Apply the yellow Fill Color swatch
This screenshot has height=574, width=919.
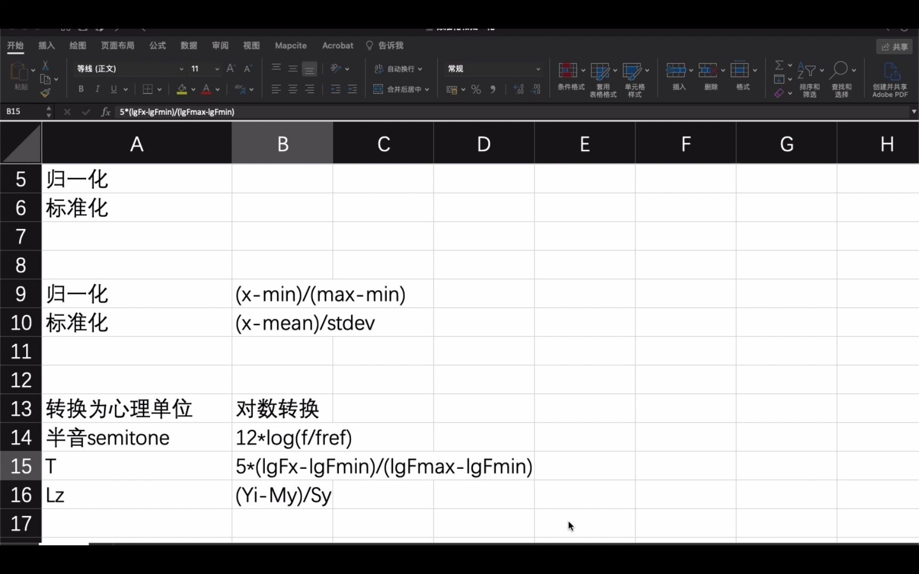pos(182,89)
